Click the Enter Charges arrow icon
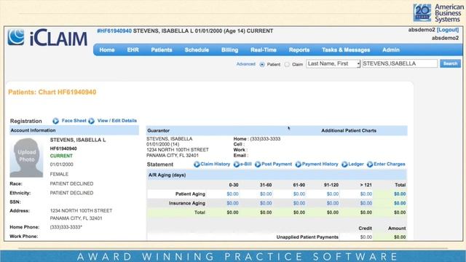This screenshot has height=262, width=466. [370, 164]
